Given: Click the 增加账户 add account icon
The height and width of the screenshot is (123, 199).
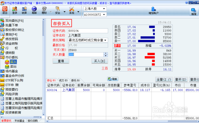Looking at the screenshot, I should tap(154, 11).
